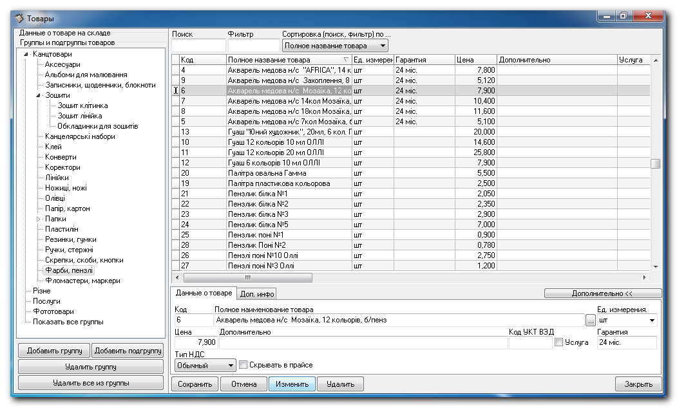Screen dimensions: 677x408
Task: Click the vertical scrollbar thumb of table
Action: (655, 164)
